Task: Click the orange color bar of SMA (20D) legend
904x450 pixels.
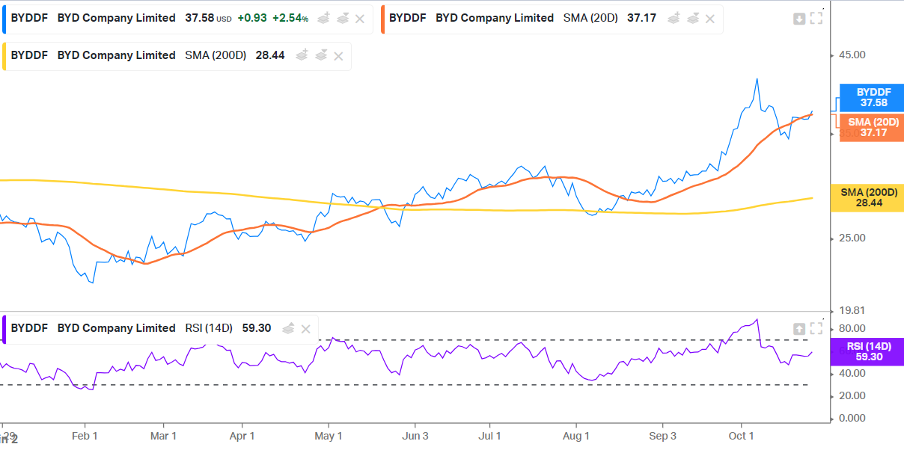Action: click(384, 18)
